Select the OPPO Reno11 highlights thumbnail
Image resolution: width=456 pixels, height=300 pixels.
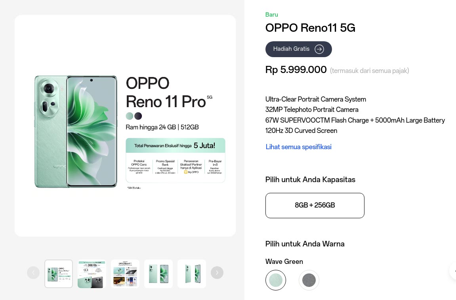pyautogui.click(x=125, y=274)
